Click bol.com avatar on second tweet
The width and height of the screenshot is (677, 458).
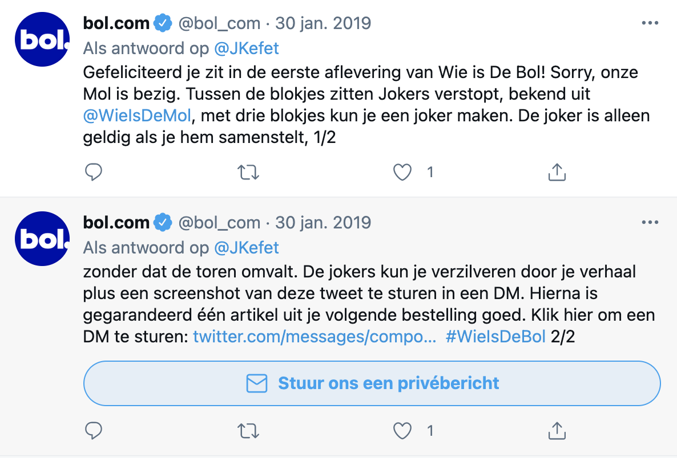[x=42, y=239]
